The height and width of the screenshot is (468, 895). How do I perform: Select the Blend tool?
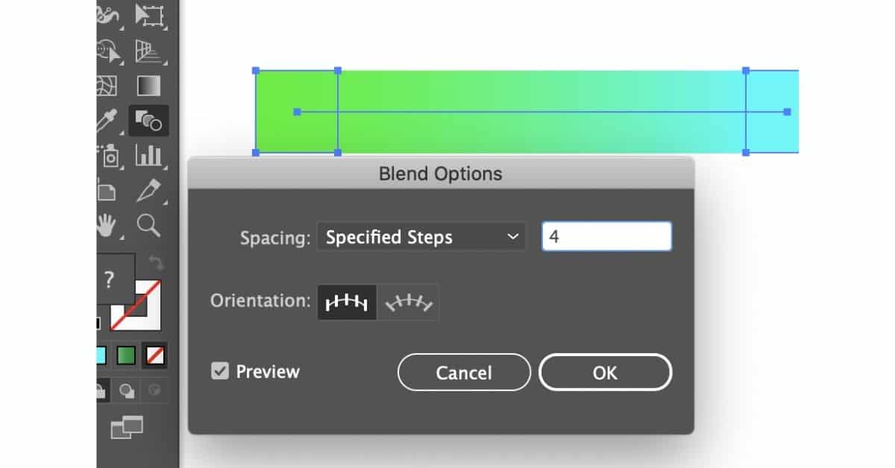click(149, 119)
